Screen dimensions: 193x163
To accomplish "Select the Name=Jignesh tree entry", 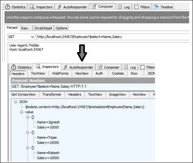I will (48, 122).
